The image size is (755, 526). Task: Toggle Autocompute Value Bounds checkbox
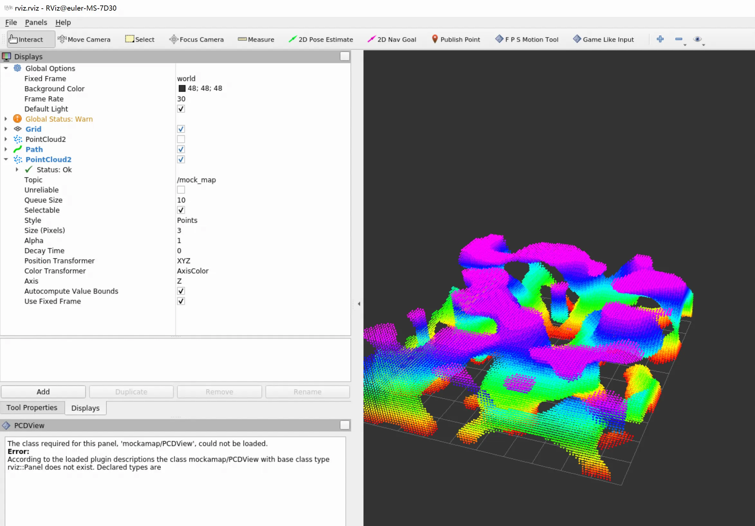click(x=181, y=291)
